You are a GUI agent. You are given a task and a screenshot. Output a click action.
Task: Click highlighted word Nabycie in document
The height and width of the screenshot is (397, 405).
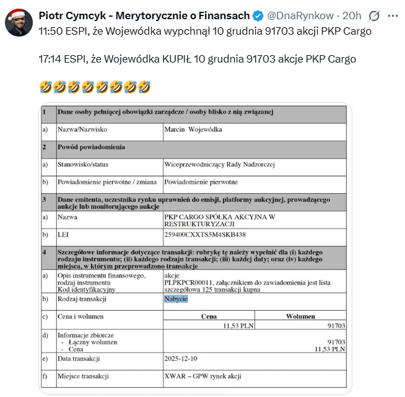pyautogui.click(x=176, y=299)
